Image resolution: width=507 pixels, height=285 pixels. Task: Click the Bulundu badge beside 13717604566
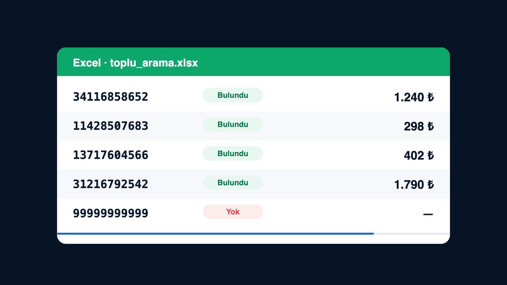pos(233,154)
